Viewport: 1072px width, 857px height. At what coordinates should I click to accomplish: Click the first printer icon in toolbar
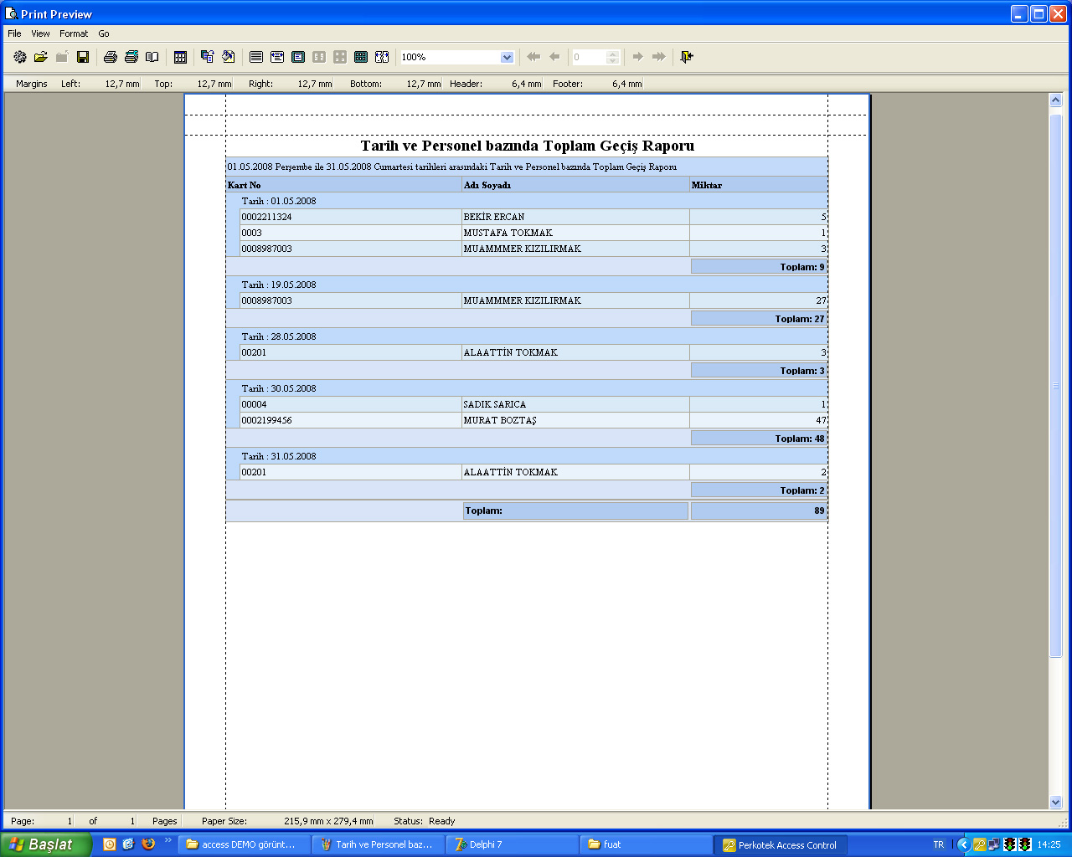coord(110,57)
